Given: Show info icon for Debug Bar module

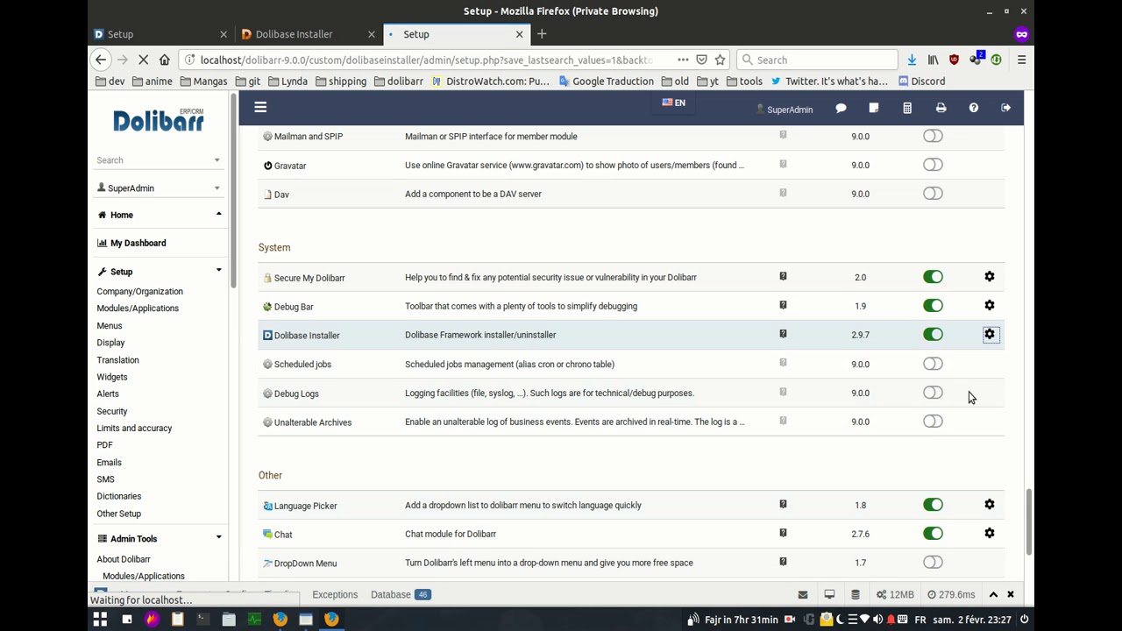Looking at the screenshot, I should (x=783, y=306).
